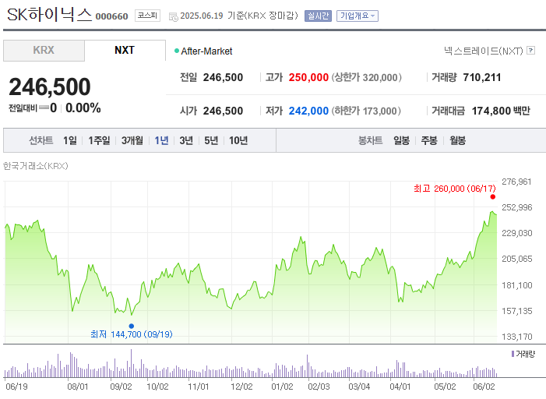Screen dimensions: 546x399
Task: Show the 3개월 line chart
Action: coord(132,140)
